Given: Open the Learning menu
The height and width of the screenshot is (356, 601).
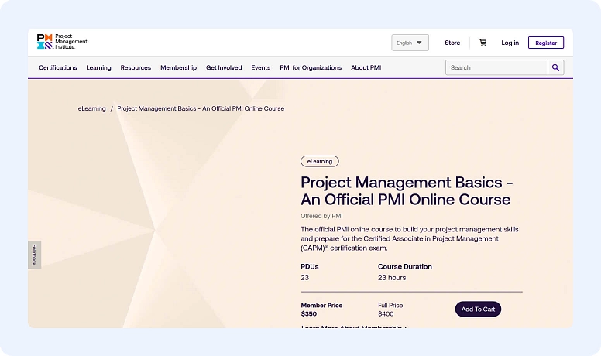Looking at the screenshot, I should [x=98, y=67].
